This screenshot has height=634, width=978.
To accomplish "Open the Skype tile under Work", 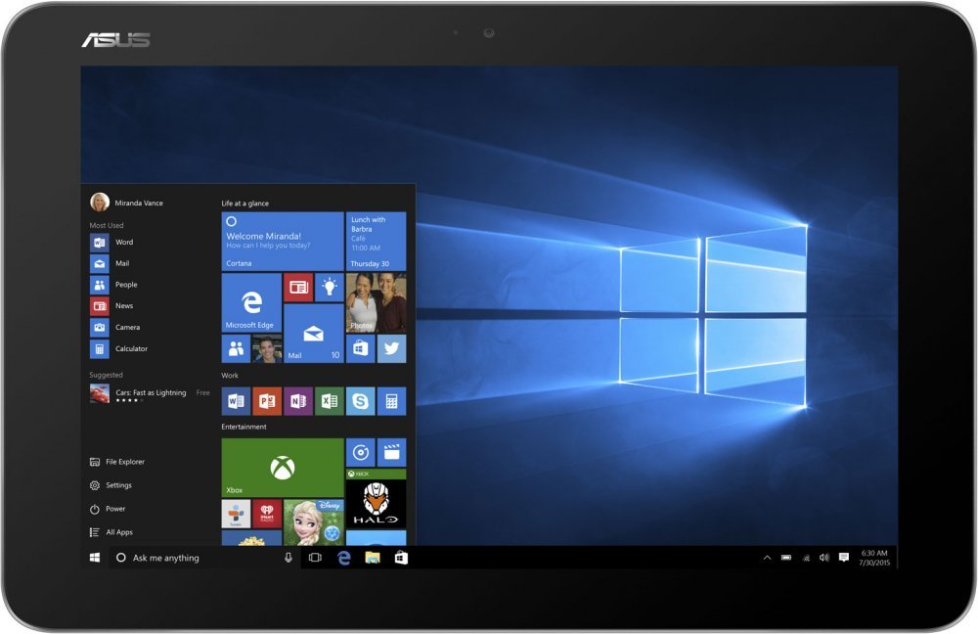I will 361,401.
